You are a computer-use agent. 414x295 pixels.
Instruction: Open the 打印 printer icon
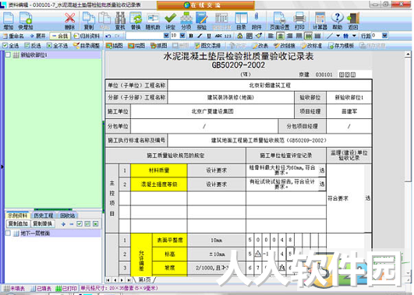[299, 20]
